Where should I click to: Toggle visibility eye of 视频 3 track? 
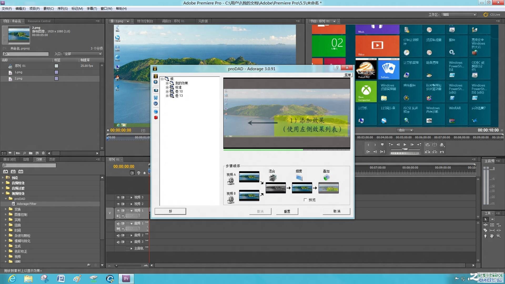[118, 197]
